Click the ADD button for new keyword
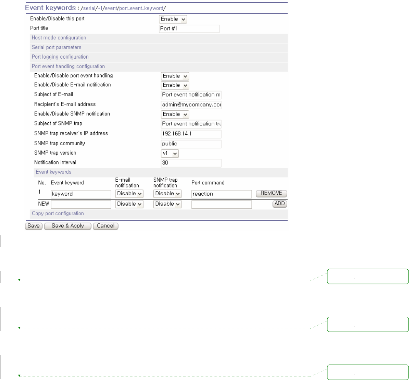Viewport: 409px width, 380px height. pyautogui.click(x=280, y=204)
